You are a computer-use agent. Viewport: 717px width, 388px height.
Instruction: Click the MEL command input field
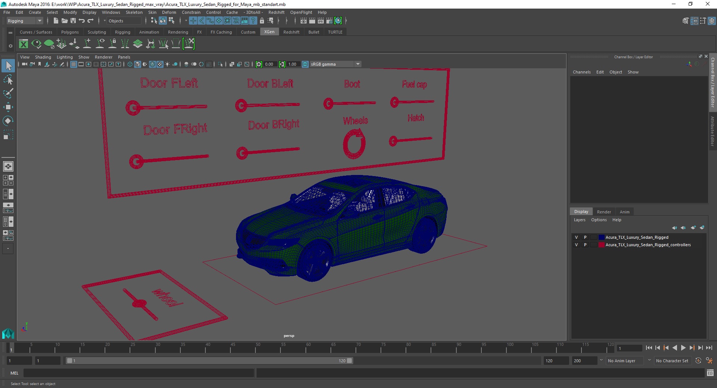point(139,373)
